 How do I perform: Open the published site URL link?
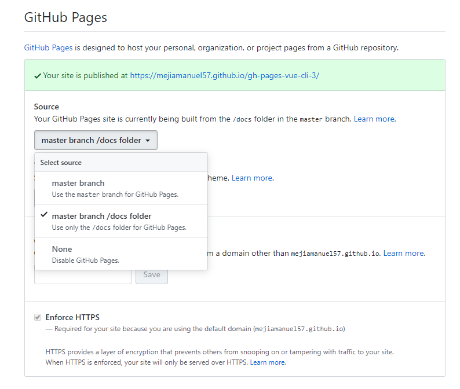[x=224, y=76]
